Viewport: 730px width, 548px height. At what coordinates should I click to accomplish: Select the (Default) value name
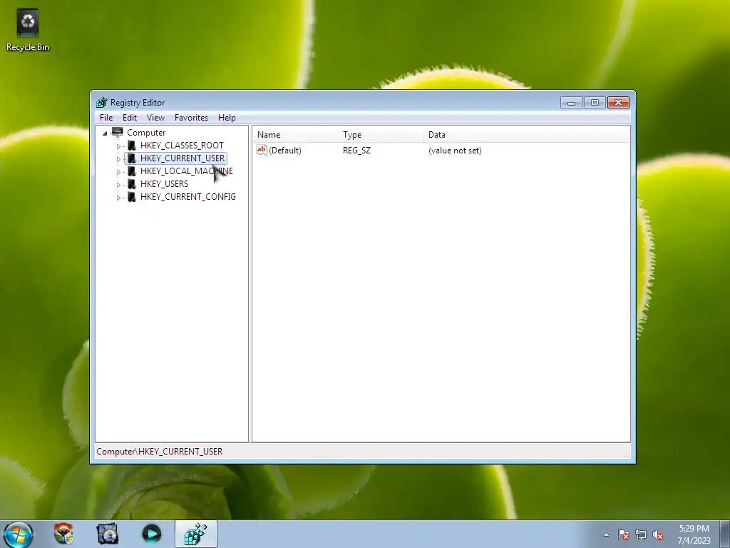[285, 151]
